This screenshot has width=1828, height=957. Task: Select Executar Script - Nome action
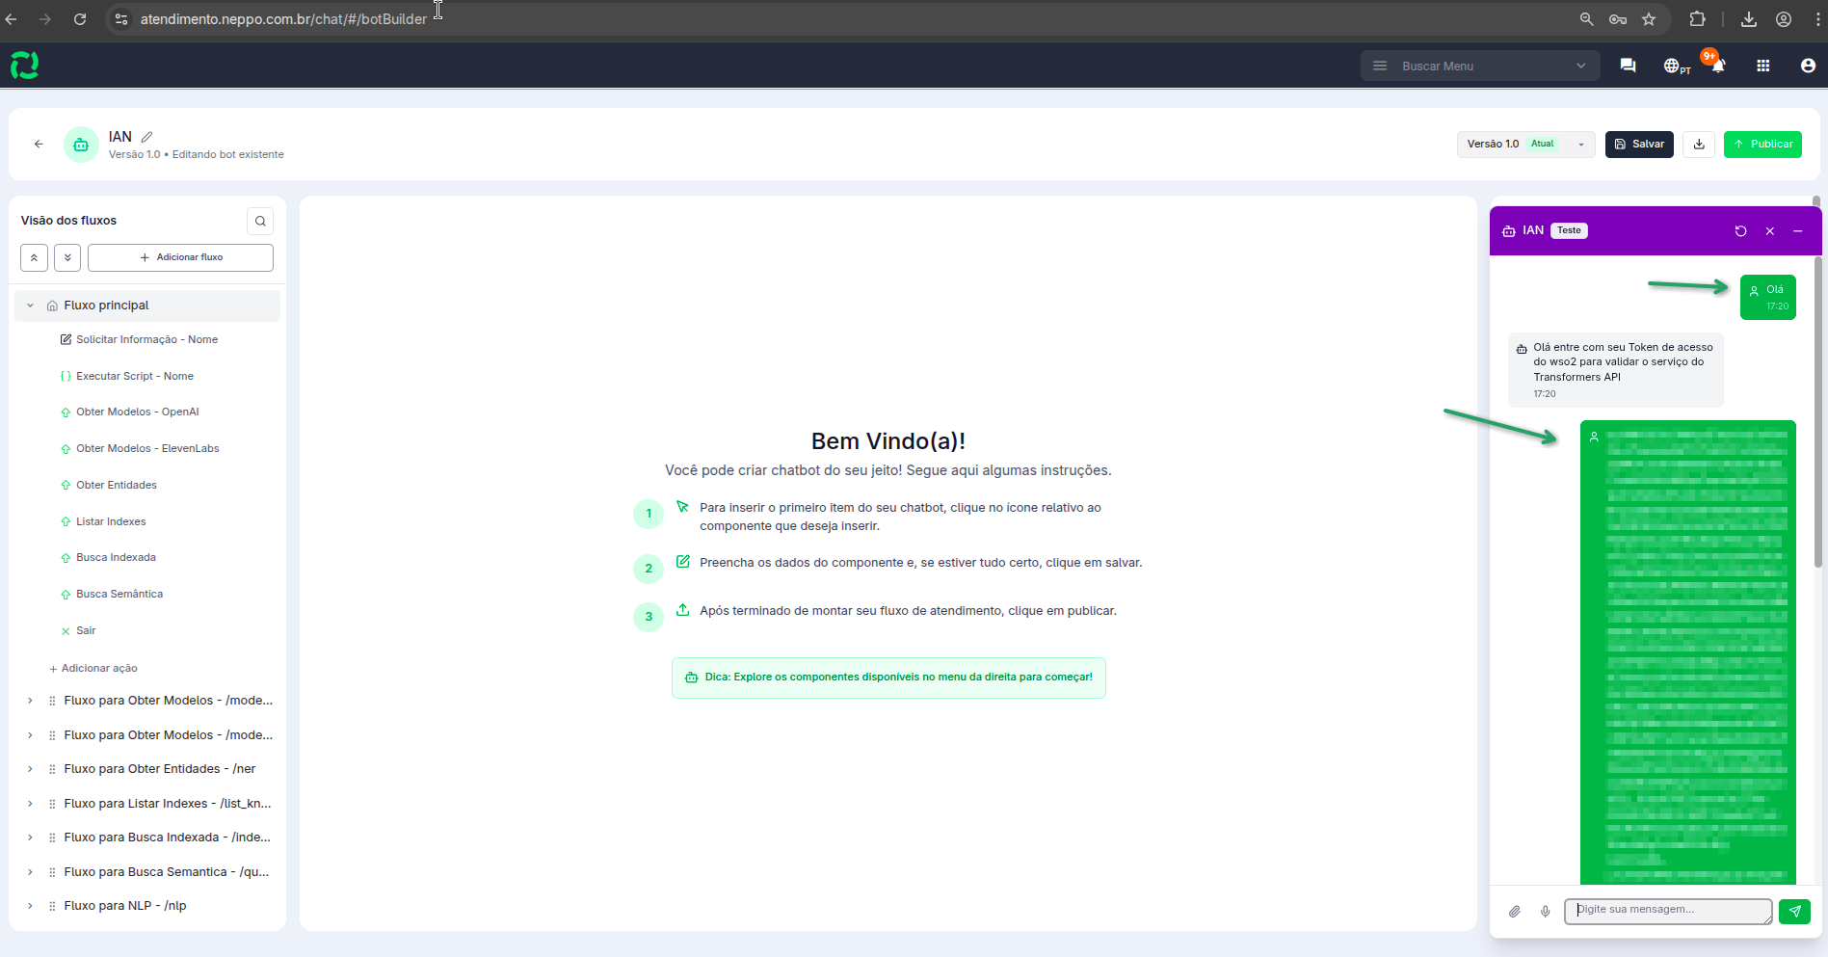135,376
